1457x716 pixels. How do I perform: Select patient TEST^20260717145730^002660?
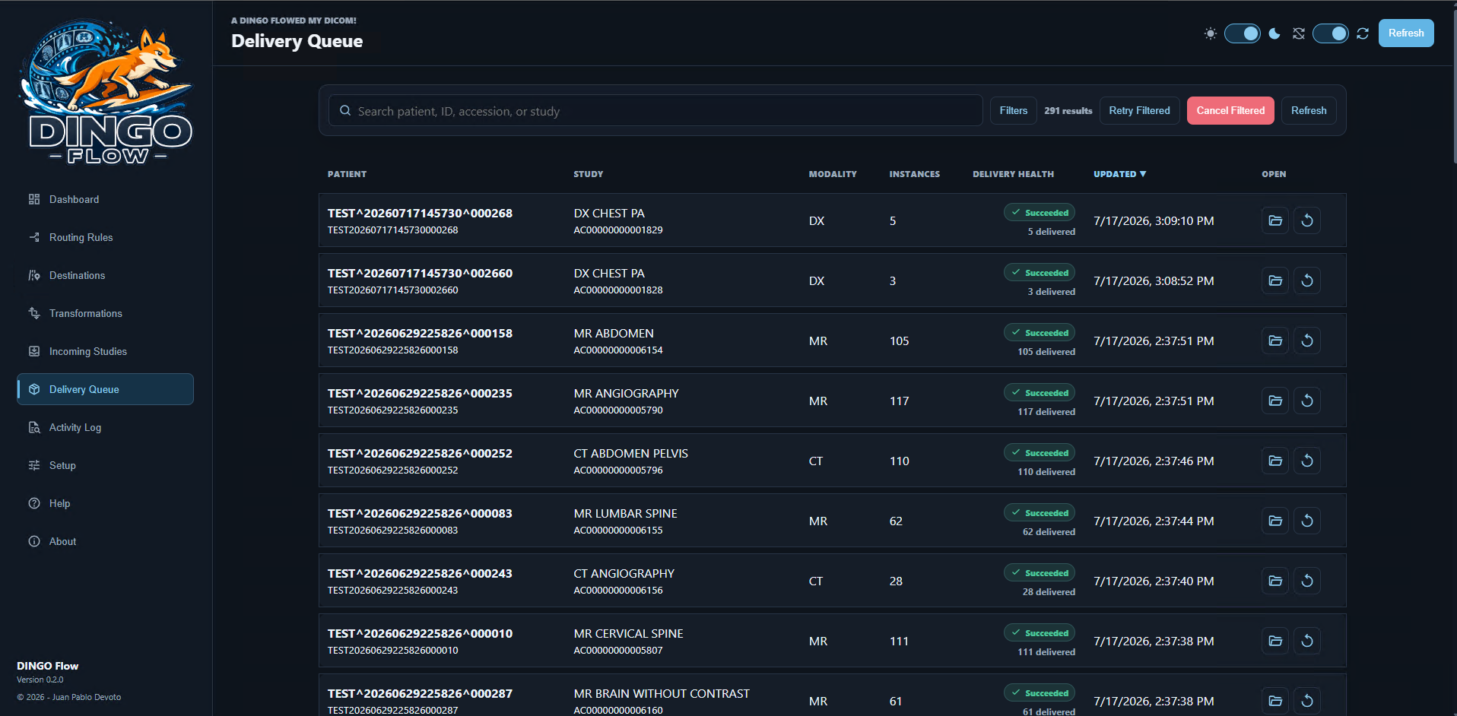click(420, 273)
